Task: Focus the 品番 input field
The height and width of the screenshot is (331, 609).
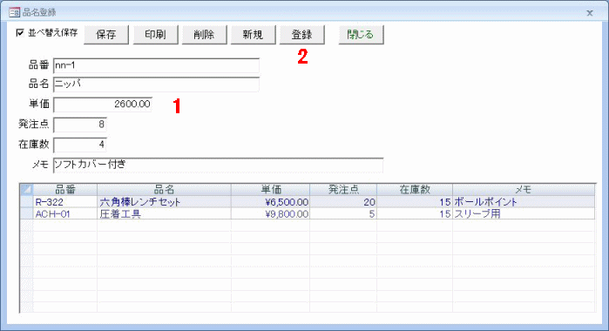Action: 156,65
